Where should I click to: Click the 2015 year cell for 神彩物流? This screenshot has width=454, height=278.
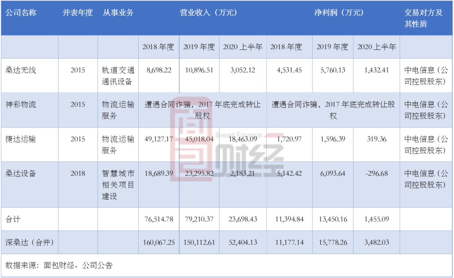(x=78, y=104)
